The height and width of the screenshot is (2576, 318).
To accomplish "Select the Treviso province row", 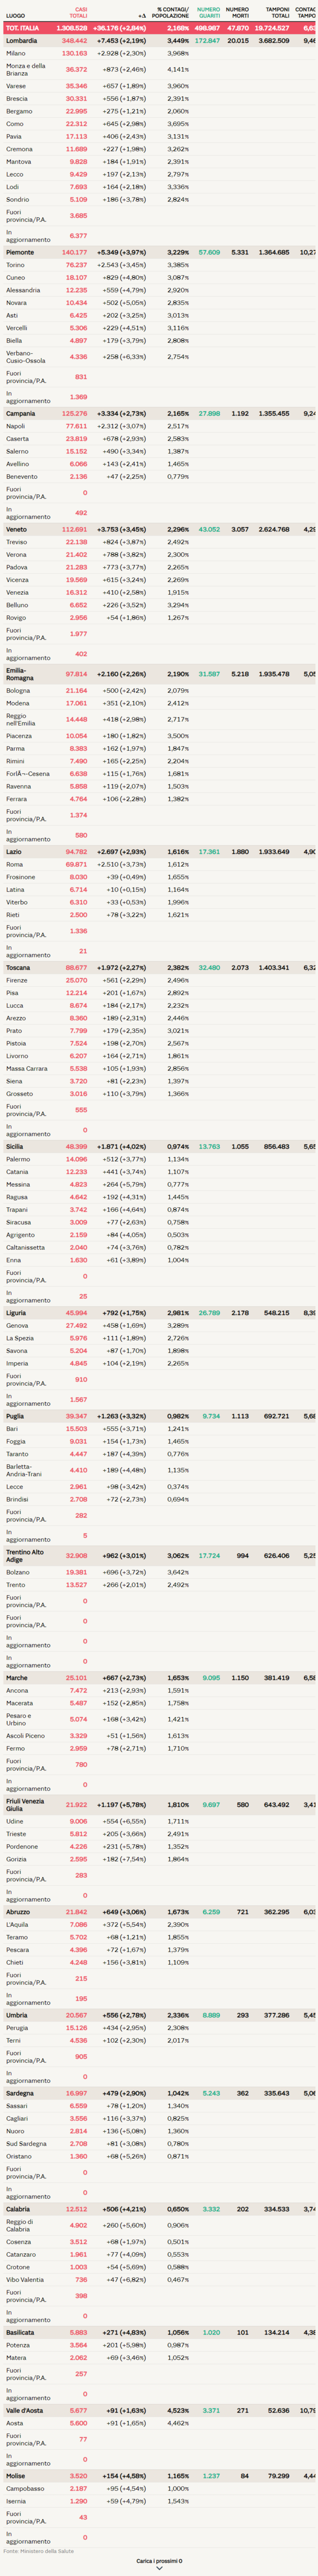I will point(159,542).
